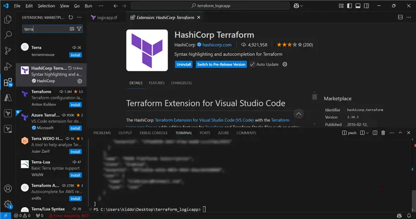Open extension settings gear beside Auto Update
416x219 pixels.
pyautogui.click(x=285, y=64)
